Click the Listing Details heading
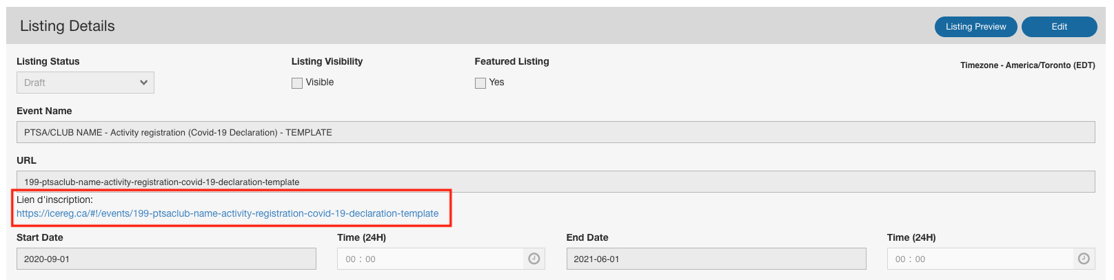Image resolution: width=1114 pixels, height=280 pixels. (x=68, y=26)
